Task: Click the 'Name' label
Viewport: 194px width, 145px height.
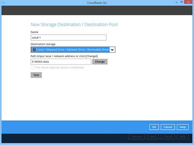Action: pos(35,32)
